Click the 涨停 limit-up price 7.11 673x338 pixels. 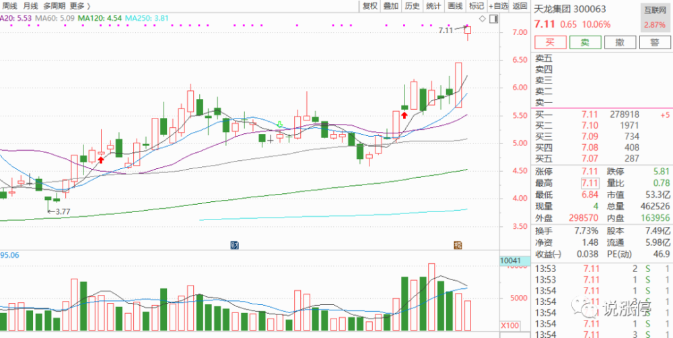[590, 172]
